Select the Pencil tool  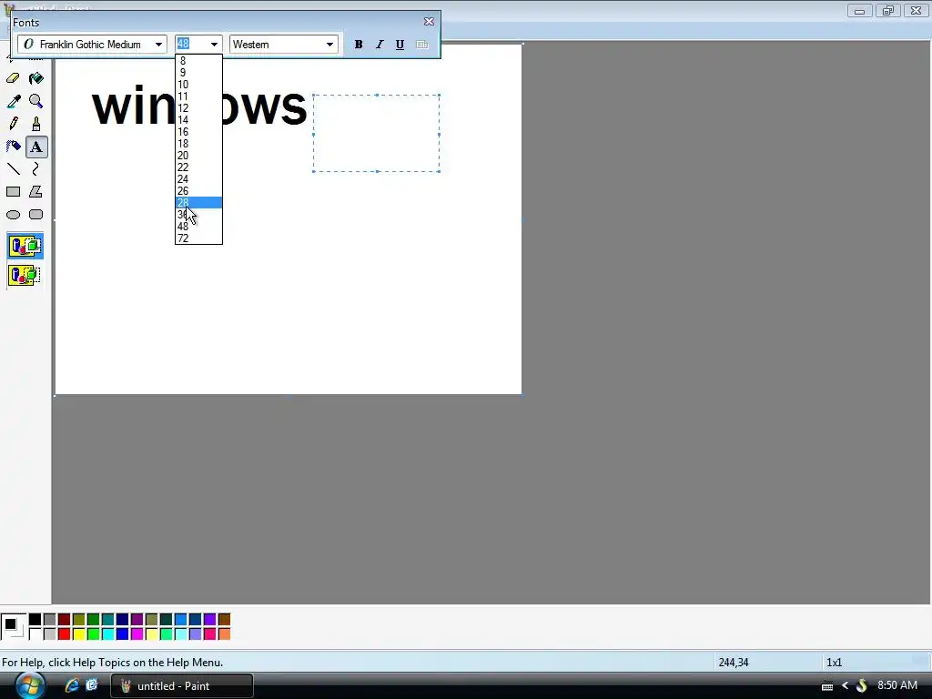[13, 124]
